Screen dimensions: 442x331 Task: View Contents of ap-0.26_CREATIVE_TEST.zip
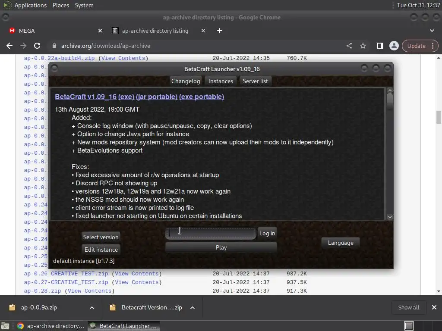point(137,274)
